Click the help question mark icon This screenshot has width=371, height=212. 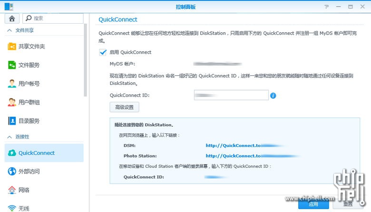[326, 7]
